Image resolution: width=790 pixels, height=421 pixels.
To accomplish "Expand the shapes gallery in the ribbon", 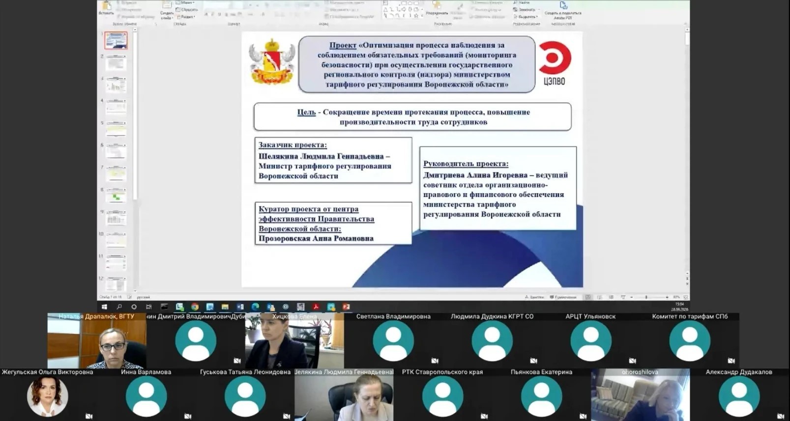I will tap(422, 16).
